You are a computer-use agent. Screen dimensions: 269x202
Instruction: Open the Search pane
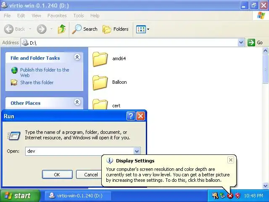(84, 29)
